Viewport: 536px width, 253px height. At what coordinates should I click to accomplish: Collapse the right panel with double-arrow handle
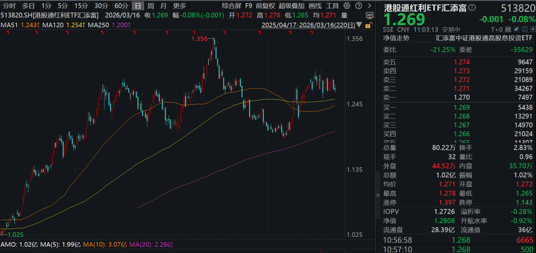378,195
